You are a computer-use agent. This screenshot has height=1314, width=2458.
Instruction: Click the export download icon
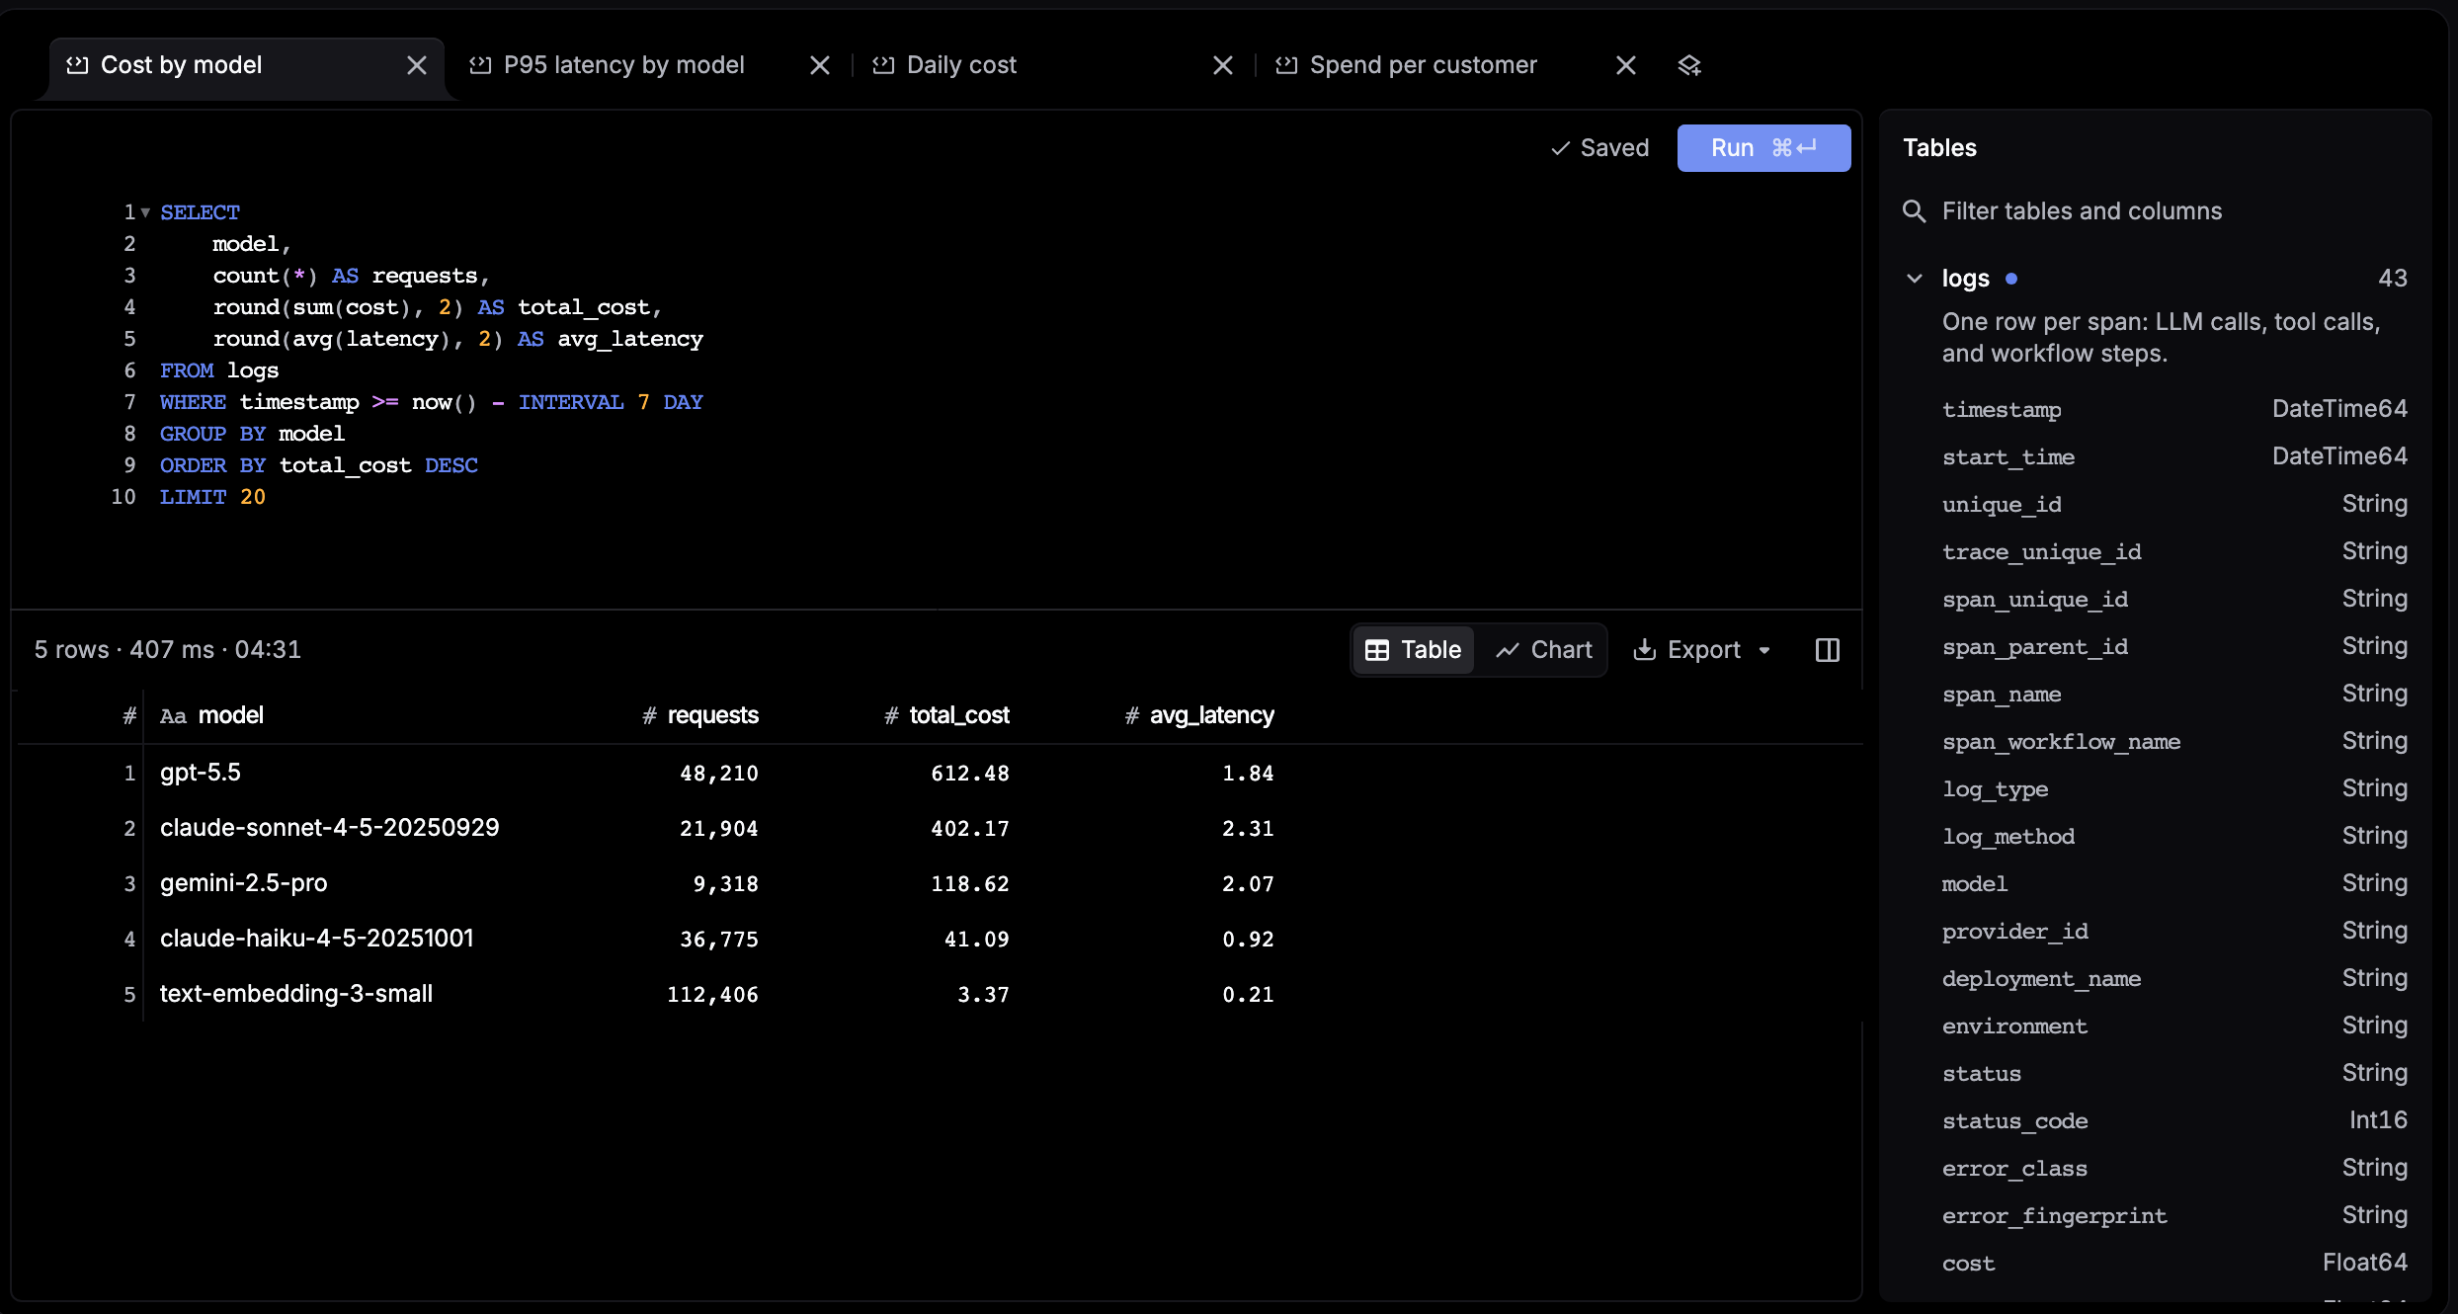1645,649
